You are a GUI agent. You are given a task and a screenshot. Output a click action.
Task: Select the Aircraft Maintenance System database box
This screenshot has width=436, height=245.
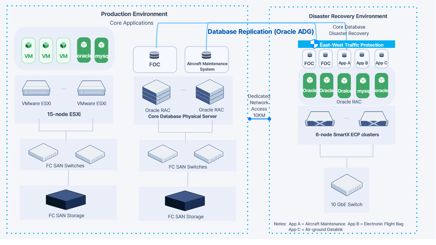(206, 60)
